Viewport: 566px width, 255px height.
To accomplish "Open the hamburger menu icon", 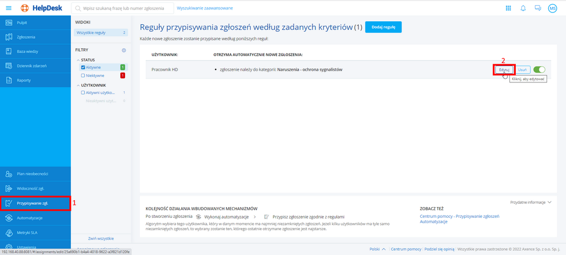I will 8,8.
